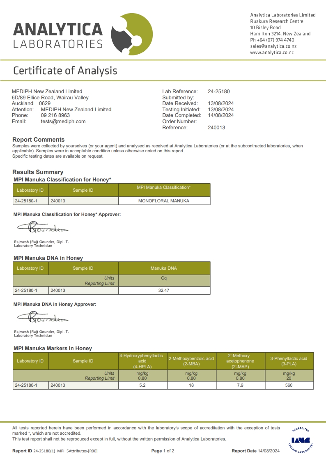Click the 'Ruakura Research Centre' address line
This screenshot has width=326, height=461.
click(277, 21)
